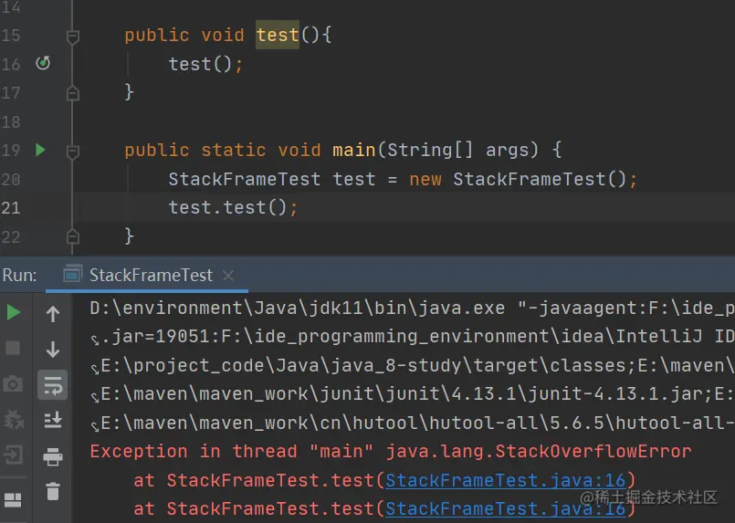The width and height of the screenshot is (735, 523).
Task: Click line number 21 in the gutter
Action: (x=11, y=208)
